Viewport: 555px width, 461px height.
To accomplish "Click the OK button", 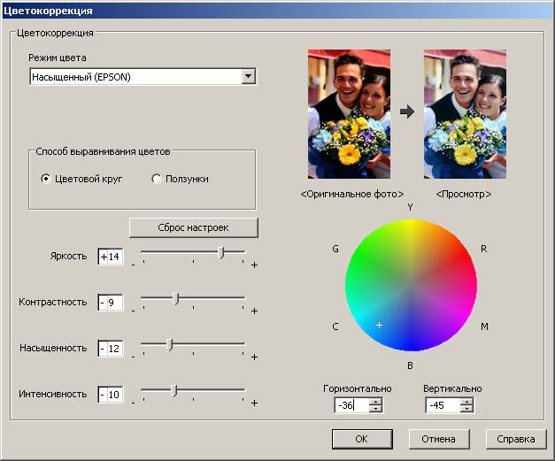I will [x=362, y=439].
